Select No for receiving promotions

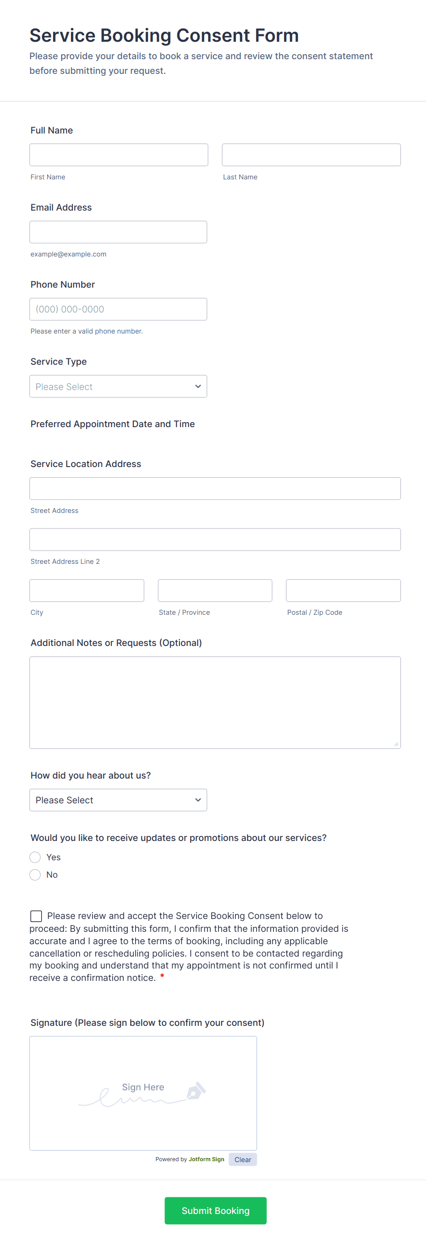35,875
